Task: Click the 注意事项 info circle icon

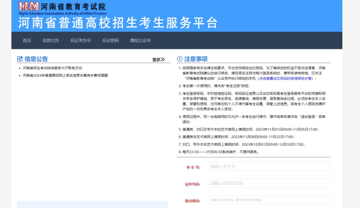Action: click(179, 59)
